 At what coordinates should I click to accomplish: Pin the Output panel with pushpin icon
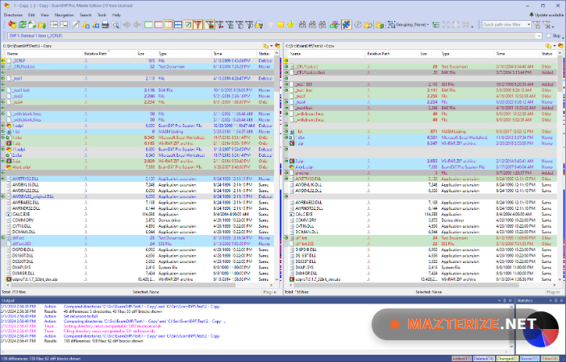(x=505, y=300)
